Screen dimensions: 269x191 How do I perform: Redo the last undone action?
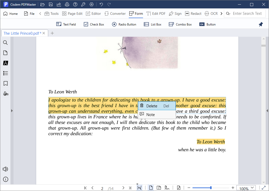click(x=109, y=4)
